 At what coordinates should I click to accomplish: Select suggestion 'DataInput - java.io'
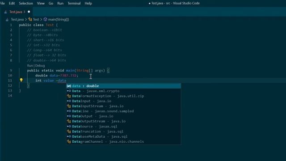[123, 101]
